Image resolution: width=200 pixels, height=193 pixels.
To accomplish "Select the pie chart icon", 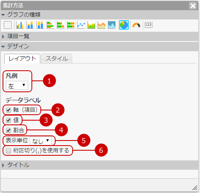I will 124,25.
